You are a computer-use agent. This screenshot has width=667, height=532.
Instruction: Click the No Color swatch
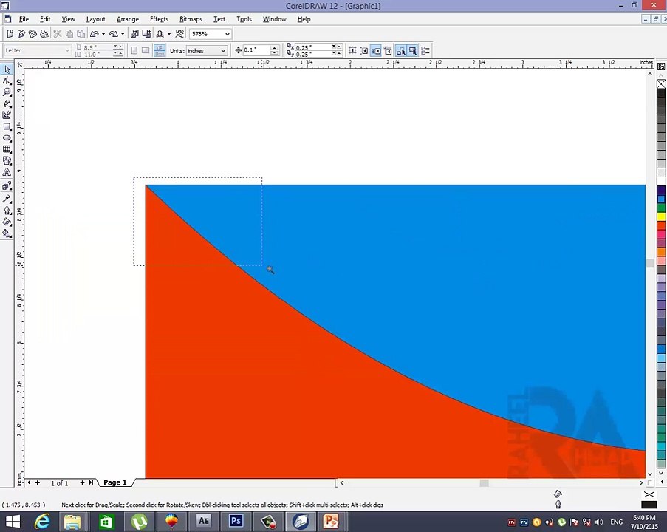(662, 84)
